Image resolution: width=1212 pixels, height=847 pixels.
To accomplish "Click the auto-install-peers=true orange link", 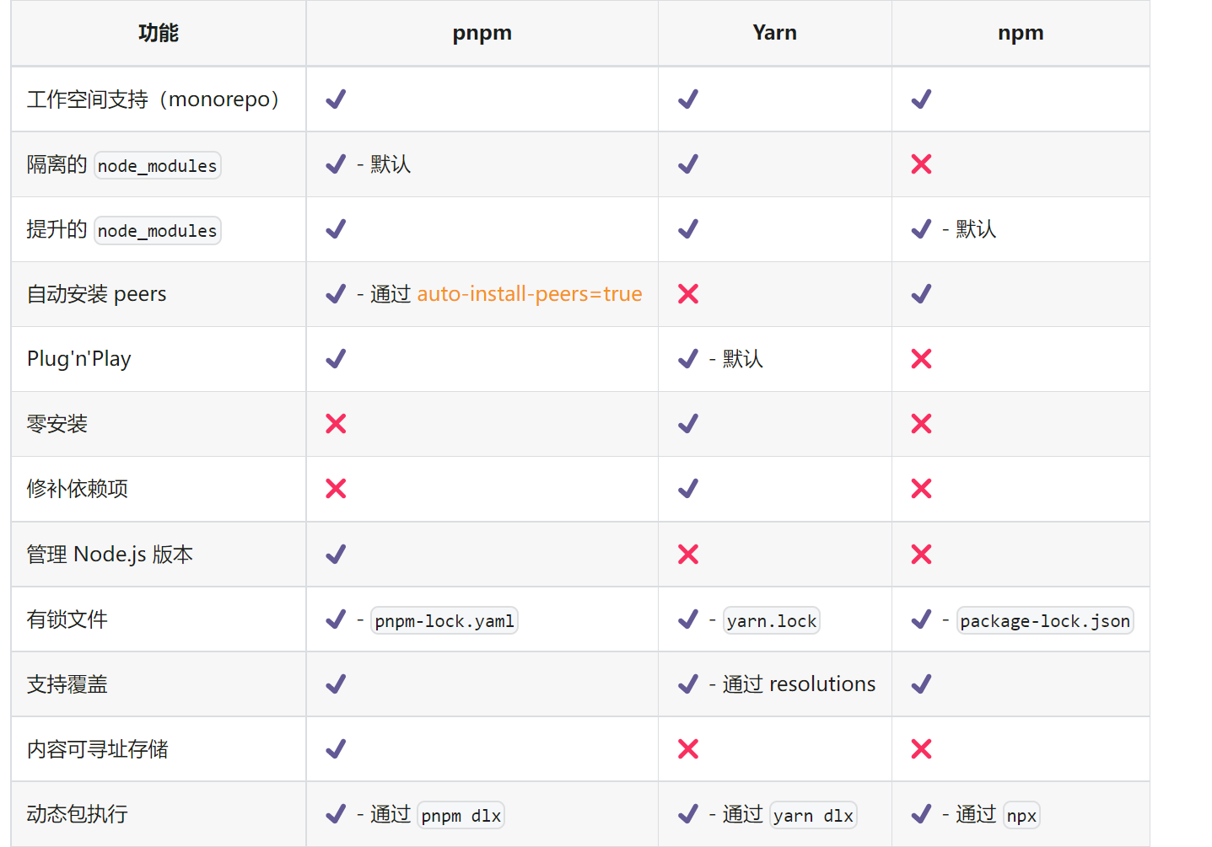I will point(529,294).
